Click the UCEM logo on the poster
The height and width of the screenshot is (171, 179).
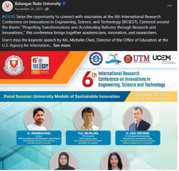[x=164, y=59]
